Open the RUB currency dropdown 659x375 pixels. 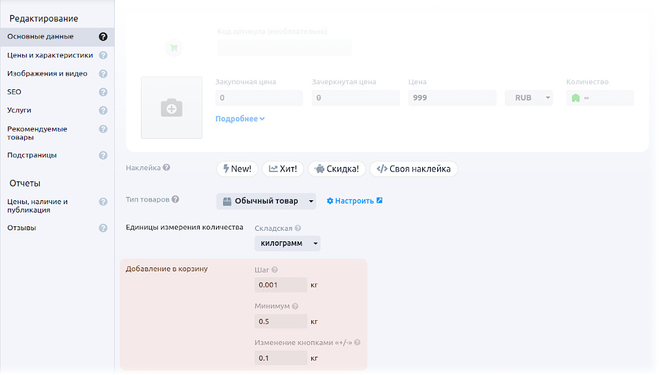[x=529, y=98]
